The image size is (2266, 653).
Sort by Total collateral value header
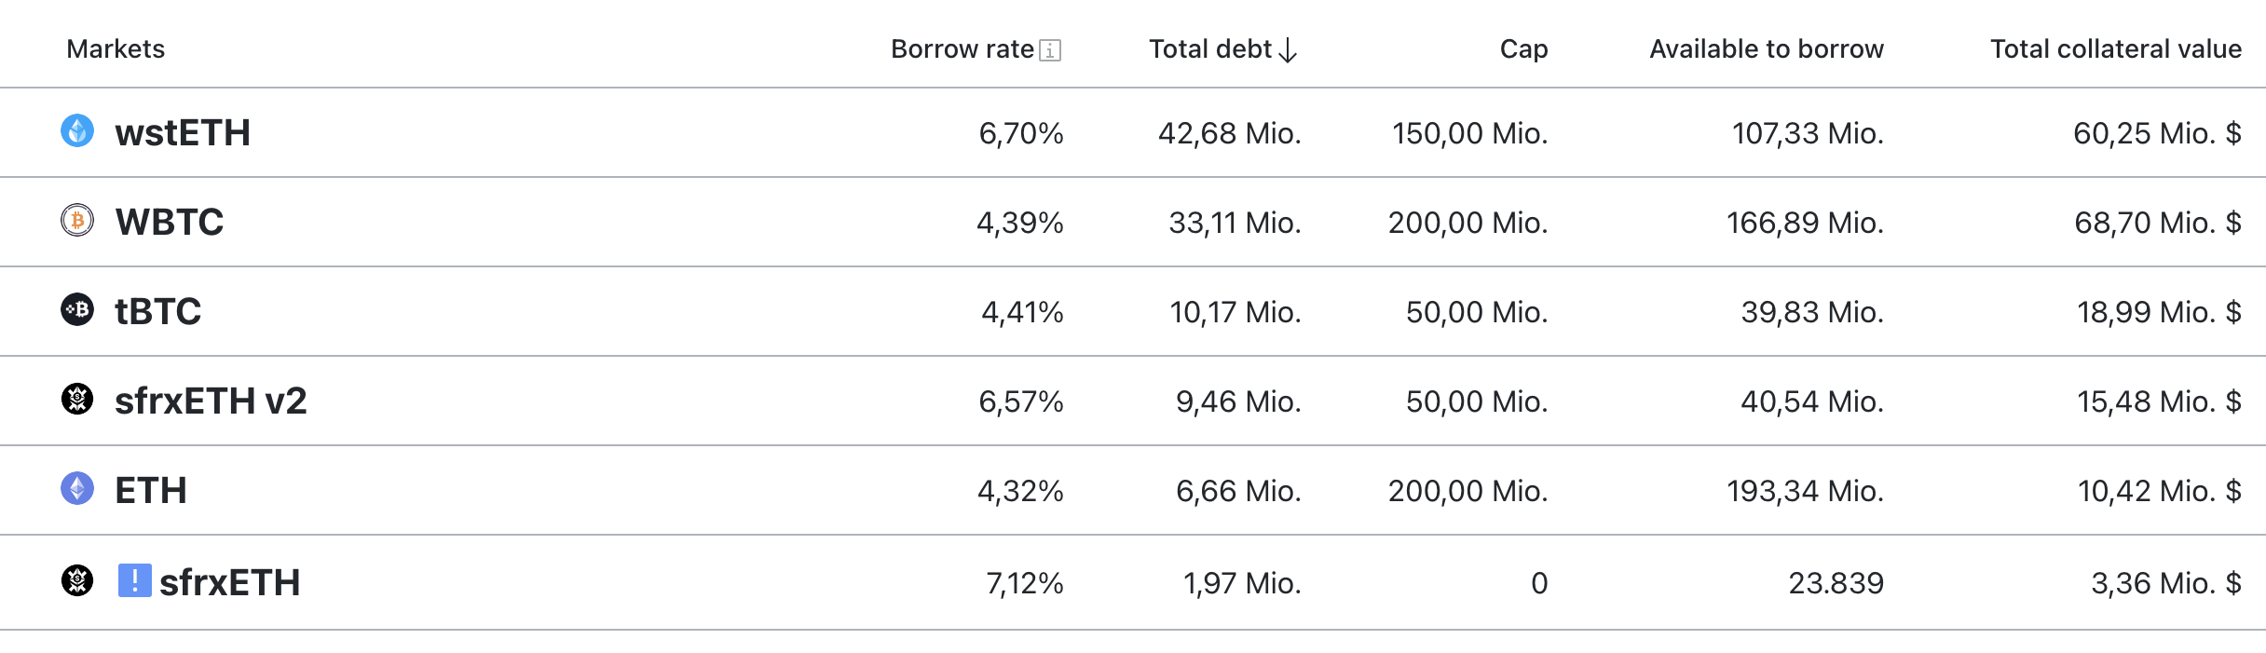coord(2115,49)
